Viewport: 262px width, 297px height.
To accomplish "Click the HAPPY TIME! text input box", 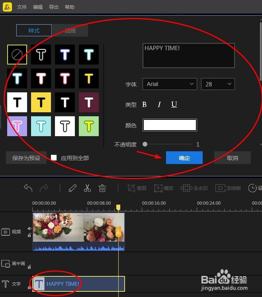I will coord(189,55).
